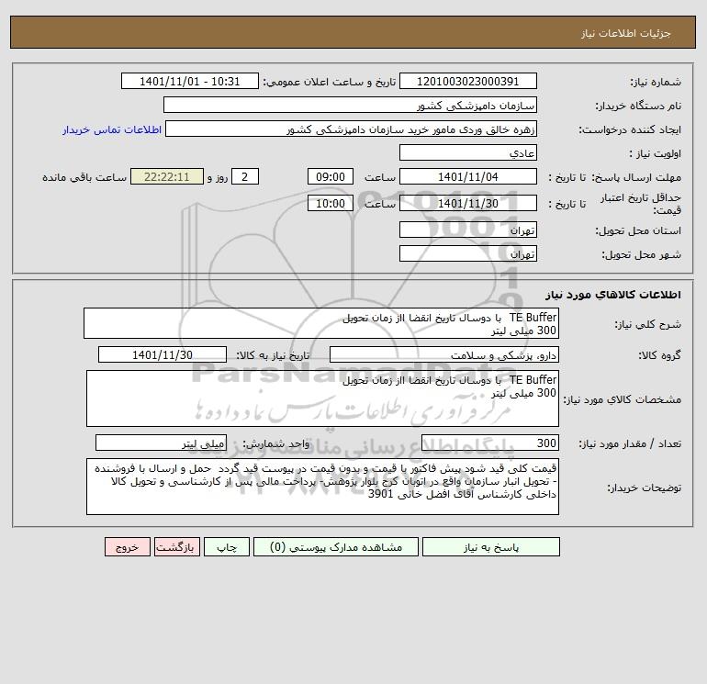Click the priority field 'عادی'

point(468,152)
